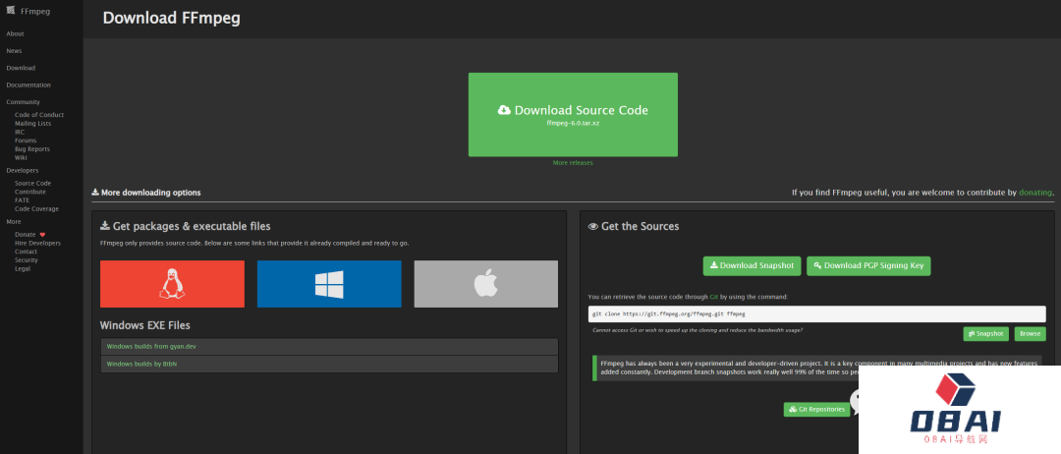Screen dimensions: 1061x454
Task: Click the Linux penguin icon tile
Action: point(172,284)
